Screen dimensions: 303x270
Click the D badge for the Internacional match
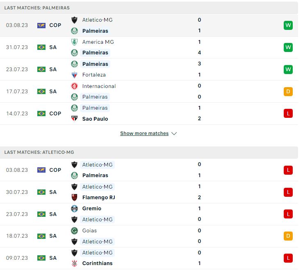(x=288, y=92)
